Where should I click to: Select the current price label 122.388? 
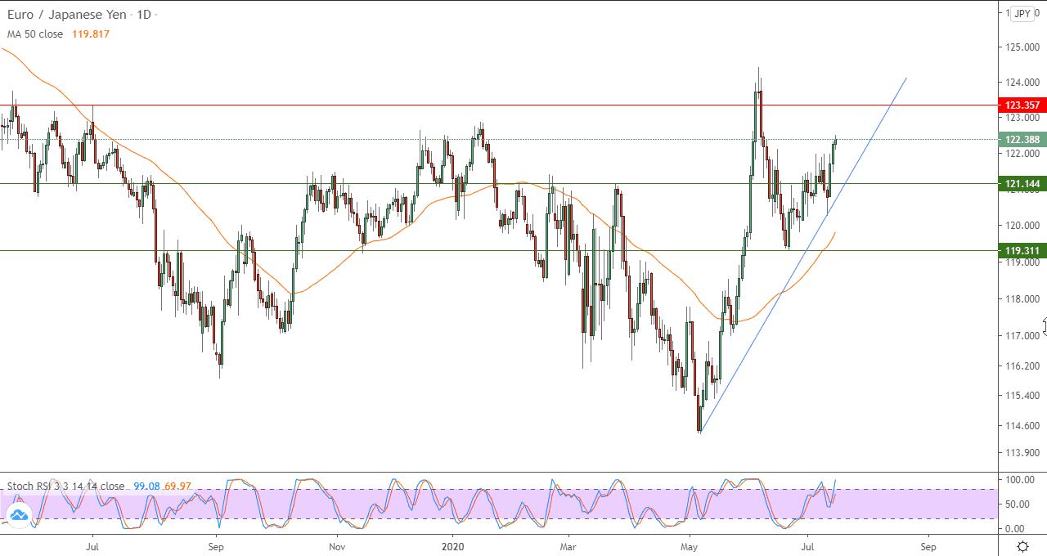click(x=1022, y=140)
